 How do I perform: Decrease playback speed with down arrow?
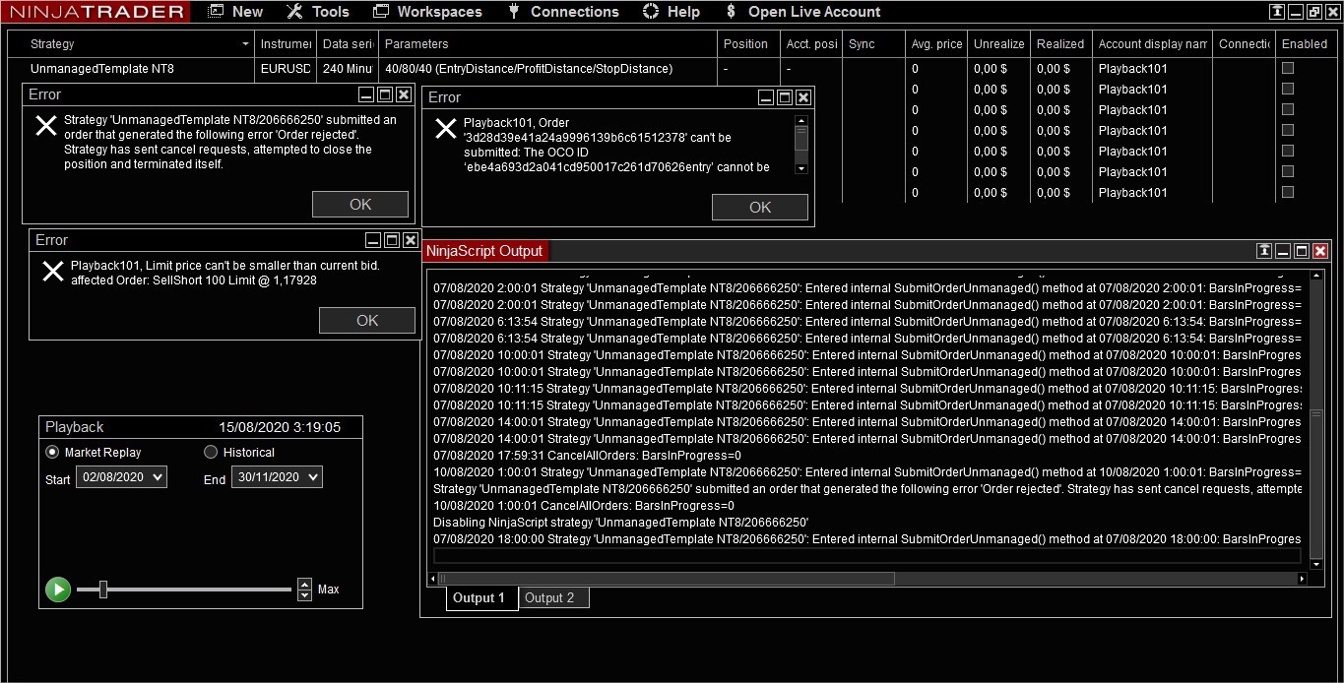pos(305,595)
